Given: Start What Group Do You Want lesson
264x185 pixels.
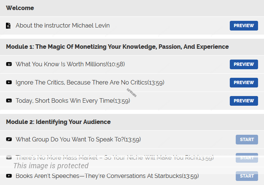Looking at the screenshot, I should click(x=247, y=140).
